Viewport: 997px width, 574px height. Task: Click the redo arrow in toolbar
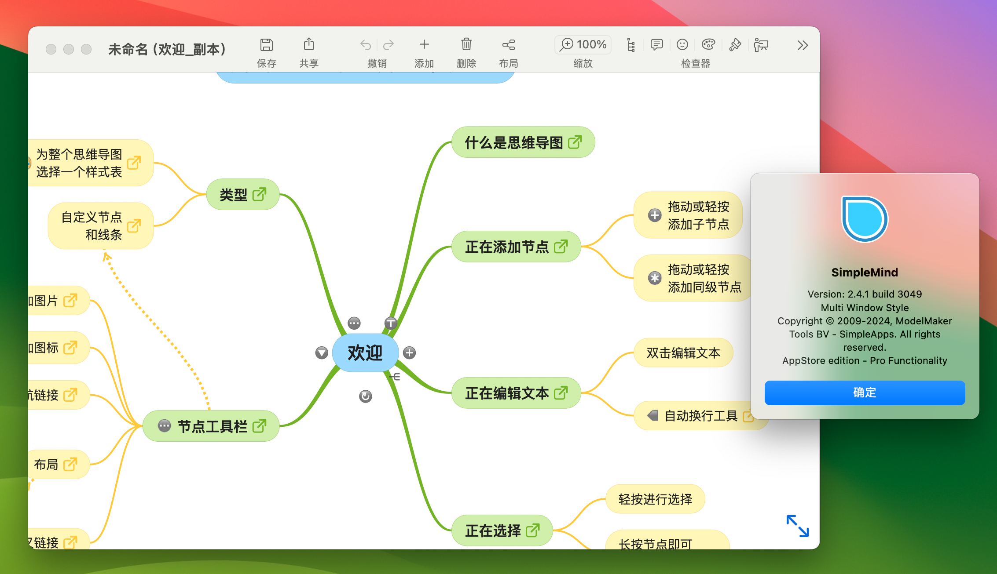coord(388,45)
